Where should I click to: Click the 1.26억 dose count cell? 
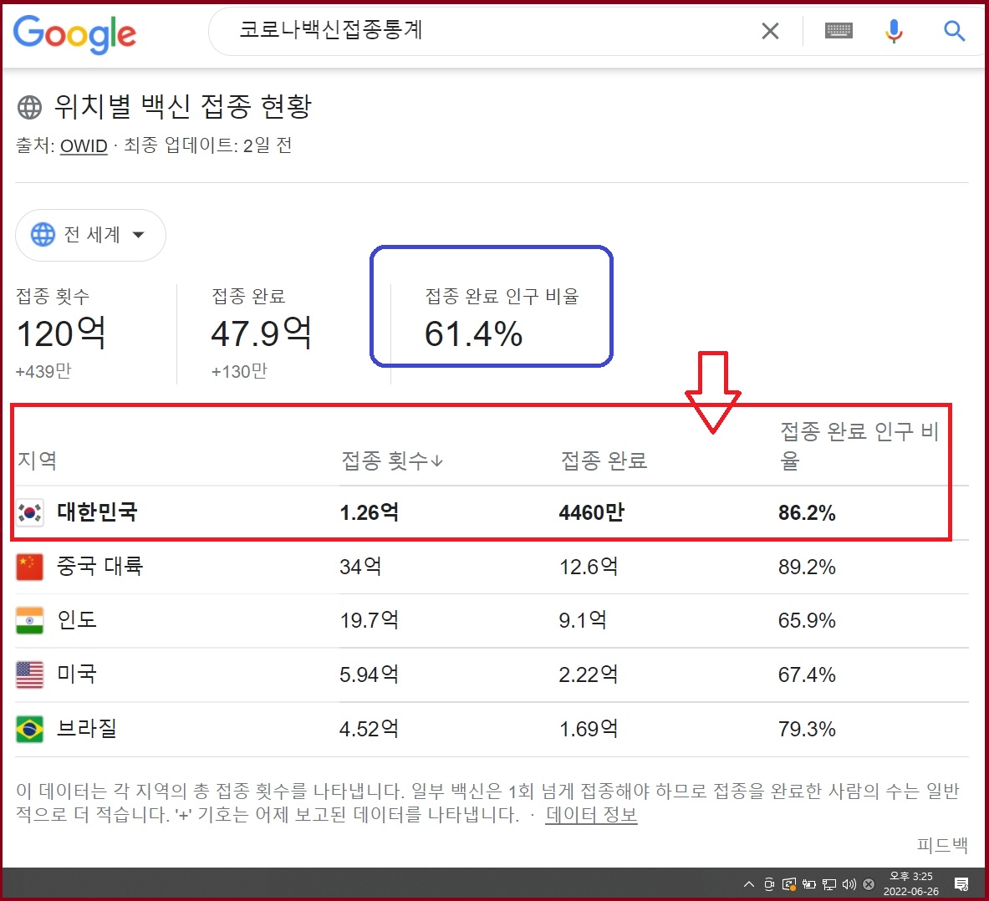(x=369, y=512)
